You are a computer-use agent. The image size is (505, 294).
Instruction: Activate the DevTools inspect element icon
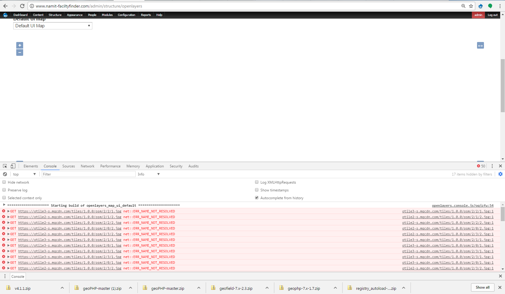coord(5,166)
